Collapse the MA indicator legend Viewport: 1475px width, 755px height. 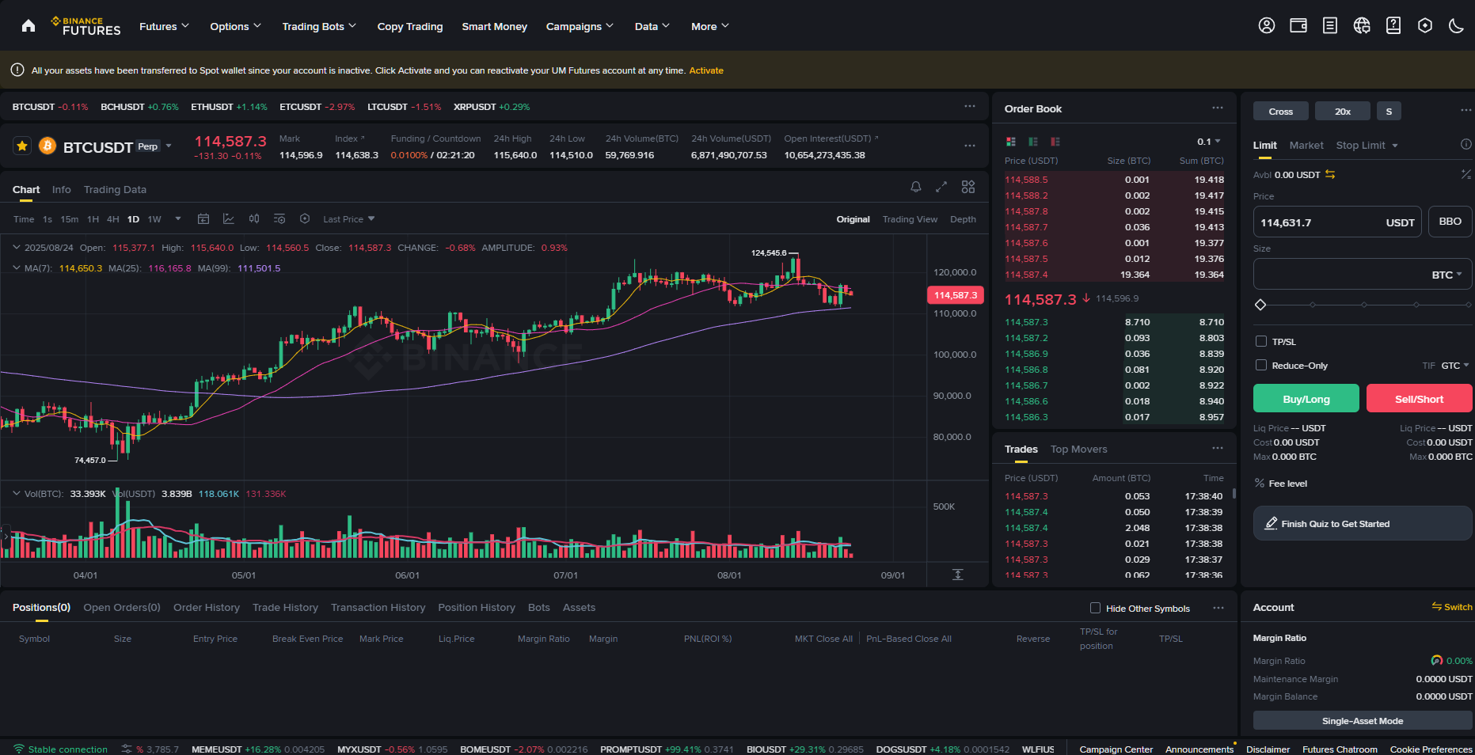[17, 268]
